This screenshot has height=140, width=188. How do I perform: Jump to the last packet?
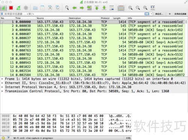pos(104,8)
